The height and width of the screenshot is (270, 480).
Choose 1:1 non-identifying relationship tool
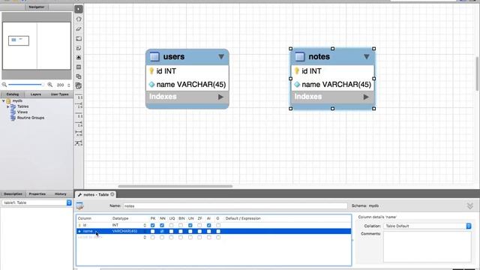click(79, 97)
